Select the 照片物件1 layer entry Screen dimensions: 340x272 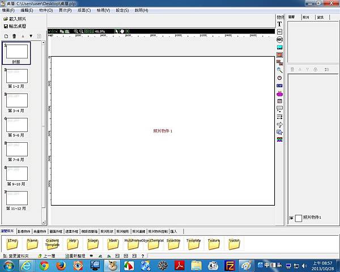[312, 218]
